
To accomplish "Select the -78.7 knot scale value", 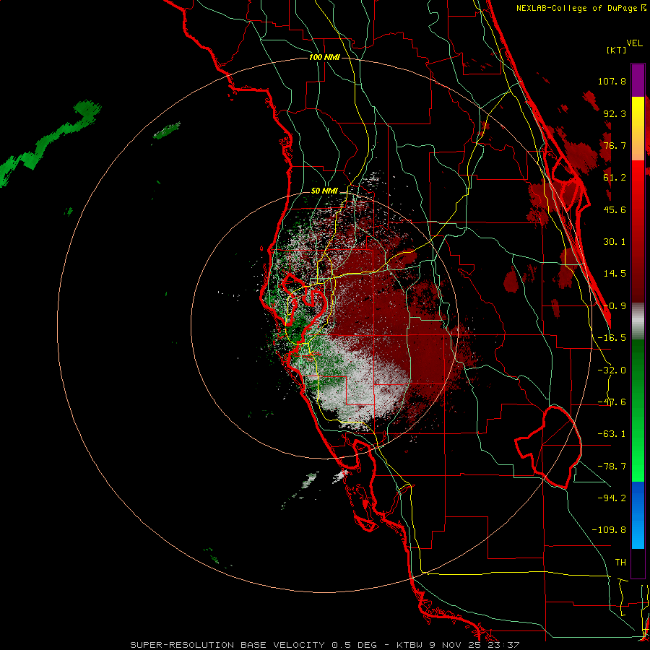I will click(612, 467).
